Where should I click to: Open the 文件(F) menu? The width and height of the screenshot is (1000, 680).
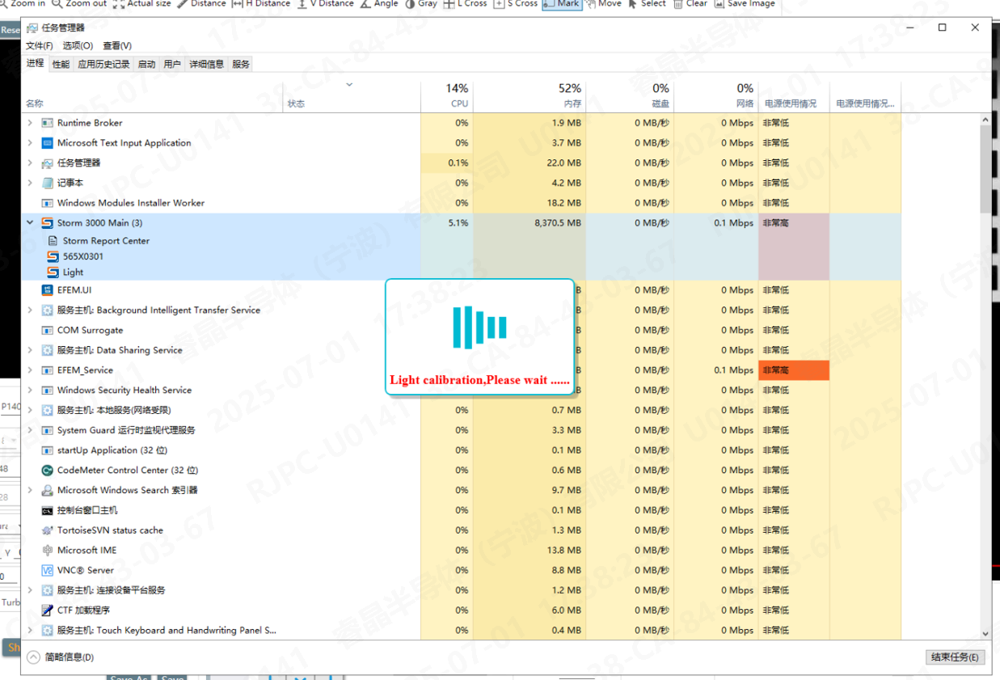coord(39,46)
